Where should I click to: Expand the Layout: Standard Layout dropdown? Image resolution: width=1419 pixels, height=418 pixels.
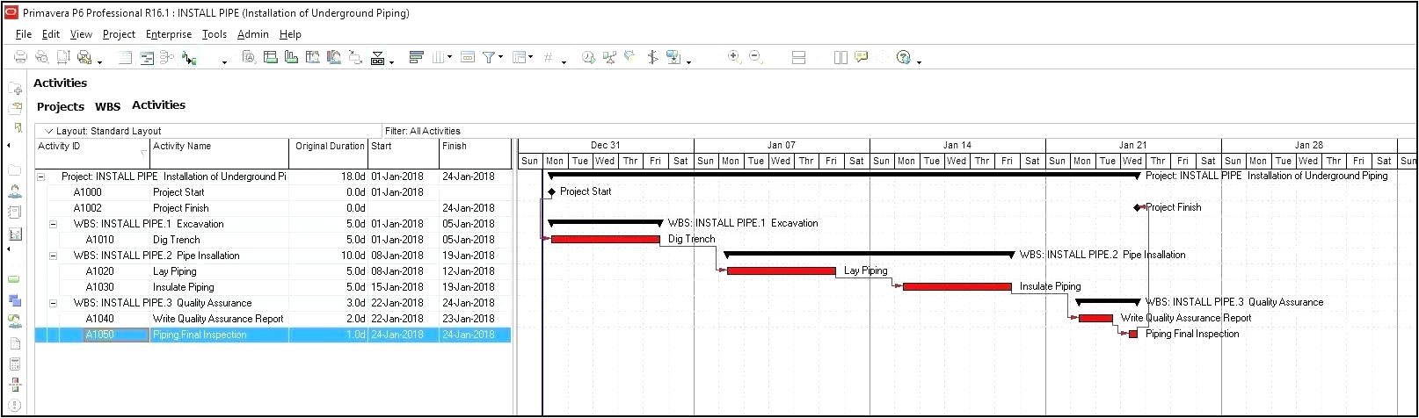point(49,131)
